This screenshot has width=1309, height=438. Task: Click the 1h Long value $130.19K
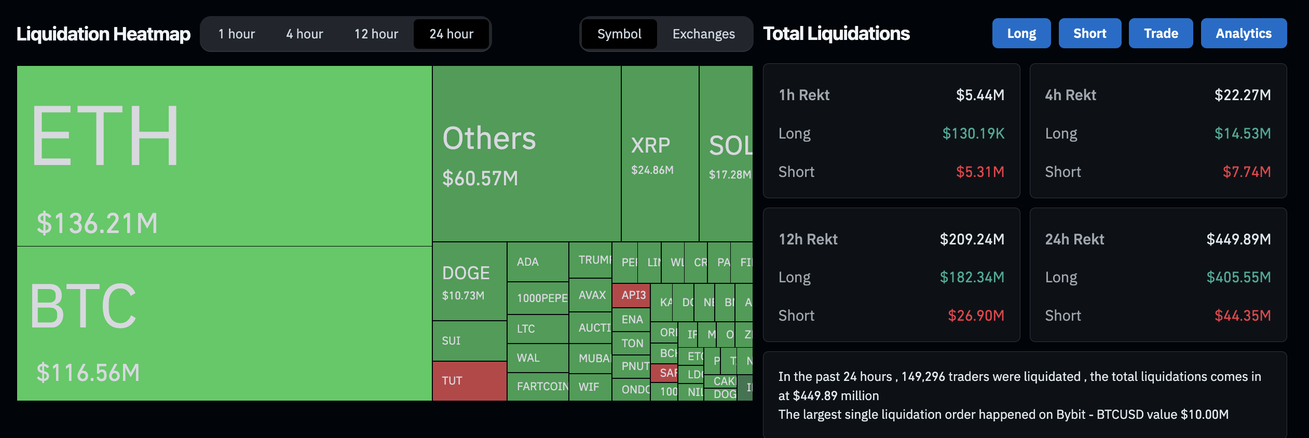973,134
